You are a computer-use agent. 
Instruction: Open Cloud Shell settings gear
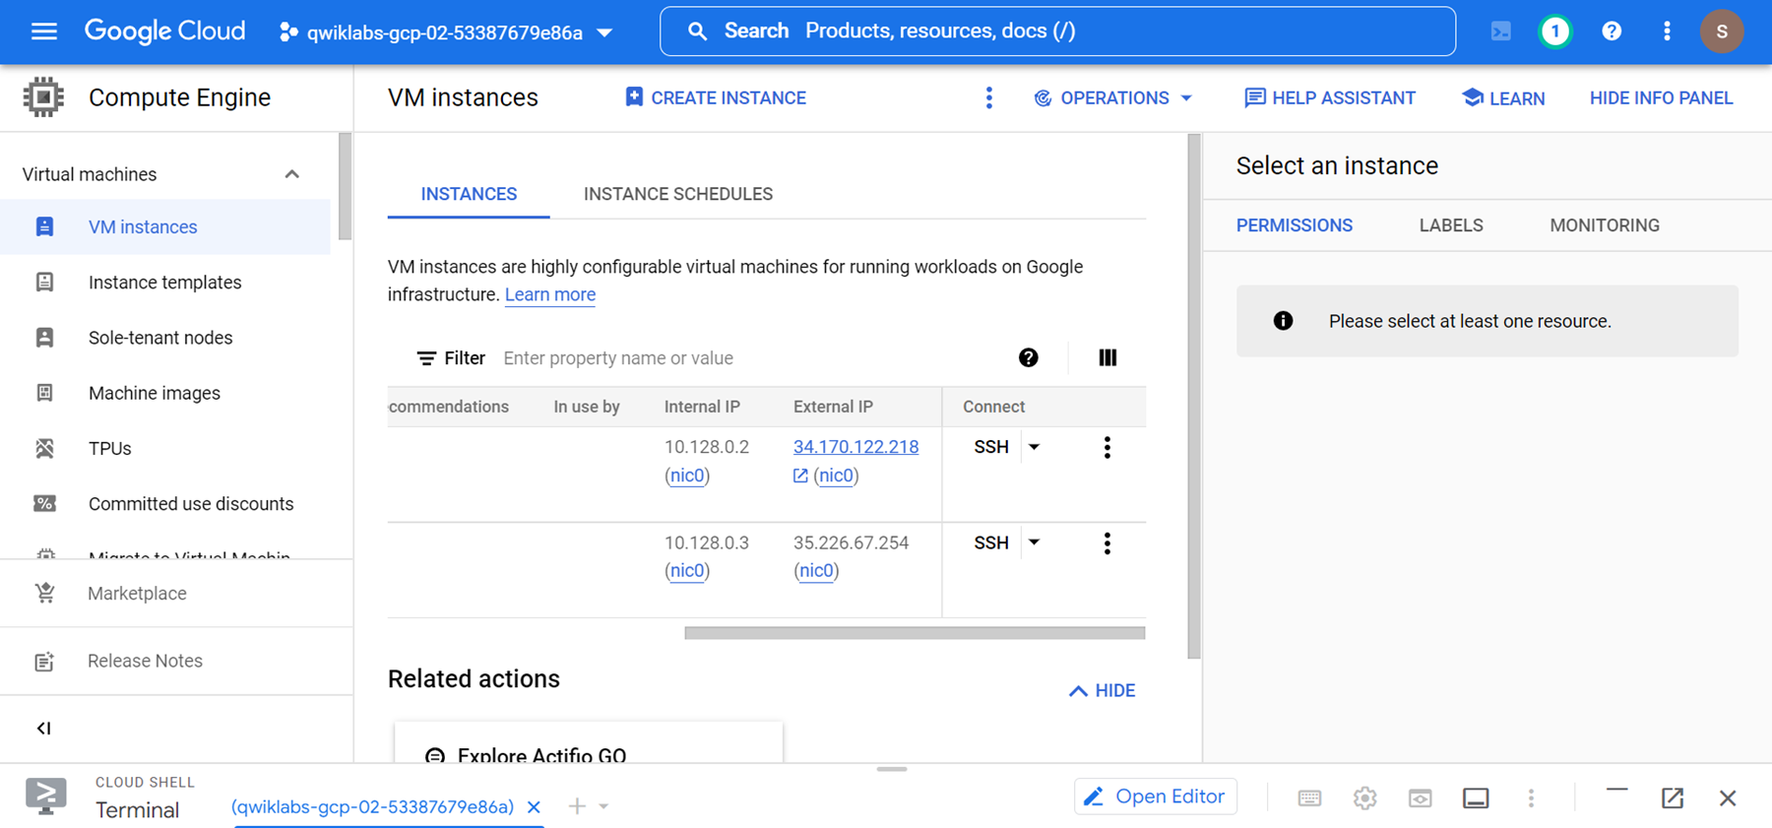1364,798
